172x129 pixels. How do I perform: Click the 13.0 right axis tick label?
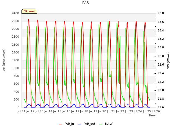coord(161,47)
